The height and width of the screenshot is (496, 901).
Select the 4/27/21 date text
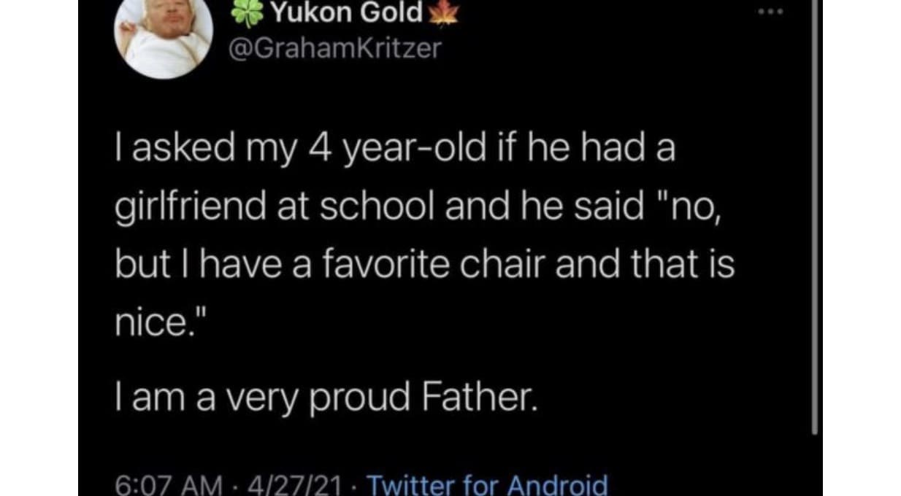(x=287, y=484)
